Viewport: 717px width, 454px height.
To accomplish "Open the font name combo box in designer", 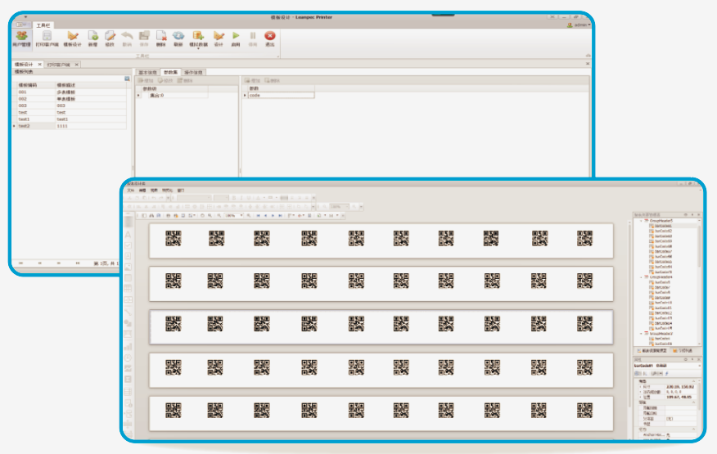I will point(193,198).
